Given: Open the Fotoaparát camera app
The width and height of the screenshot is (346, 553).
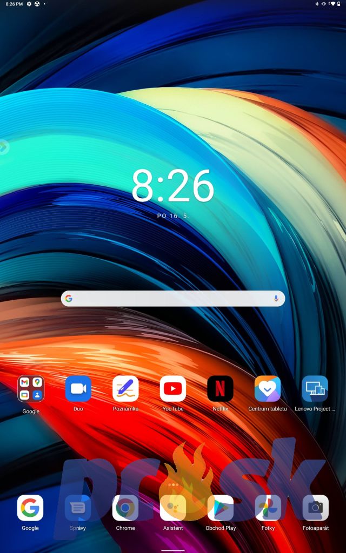Looking at the screenshot, I should [x=315, y=508].
